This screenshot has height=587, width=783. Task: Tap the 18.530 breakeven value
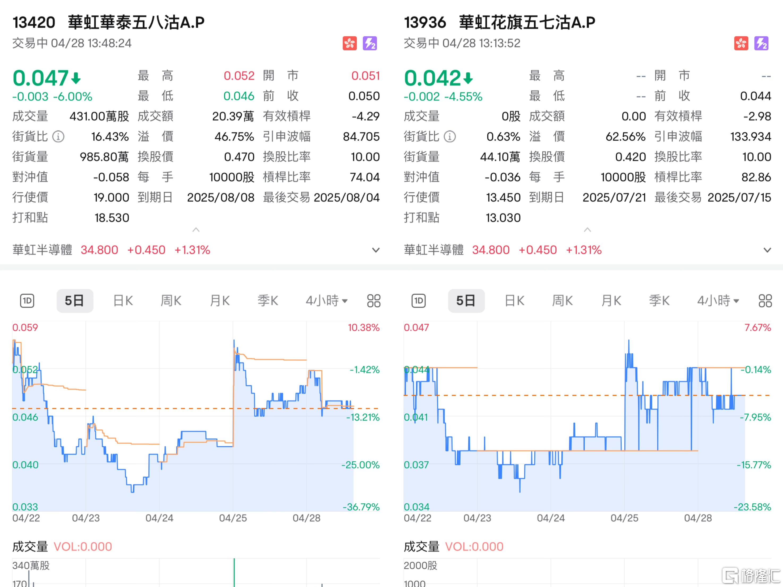pos(112,218)
